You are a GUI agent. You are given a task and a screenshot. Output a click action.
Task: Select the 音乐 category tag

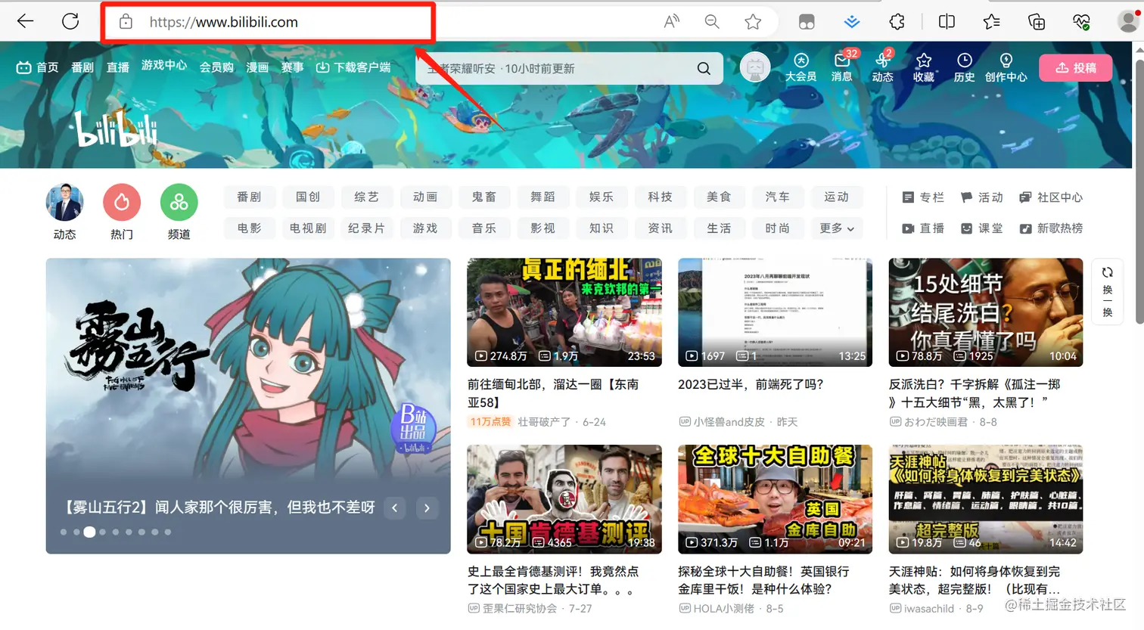point(484,228)
